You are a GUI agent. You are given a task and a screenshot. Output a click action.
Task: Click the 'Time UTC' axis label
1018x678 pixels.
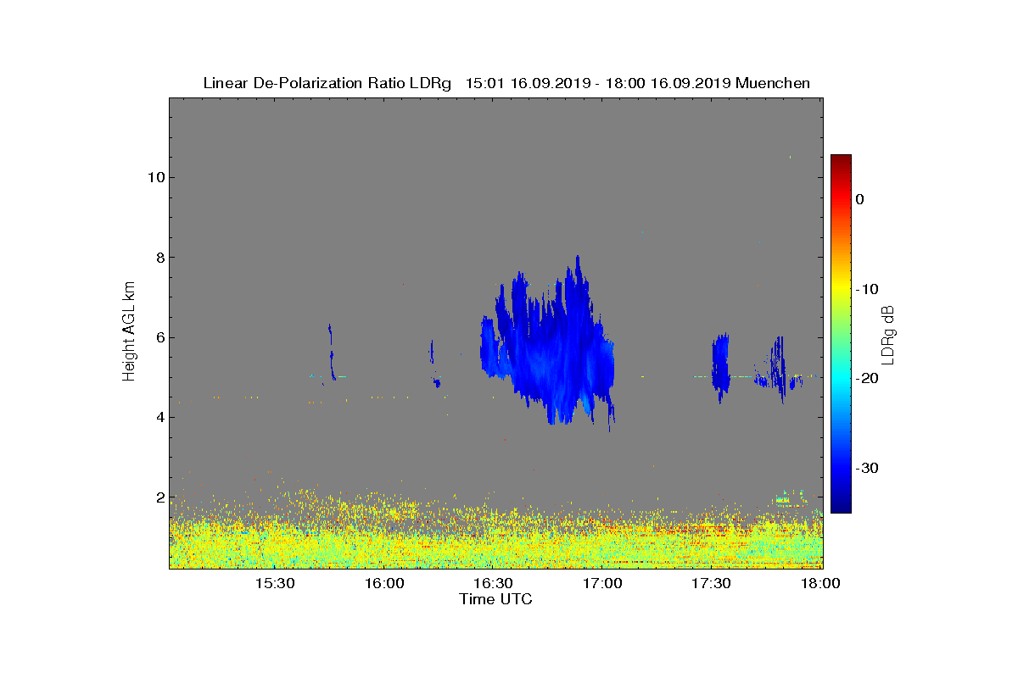(x=496, y=599)
